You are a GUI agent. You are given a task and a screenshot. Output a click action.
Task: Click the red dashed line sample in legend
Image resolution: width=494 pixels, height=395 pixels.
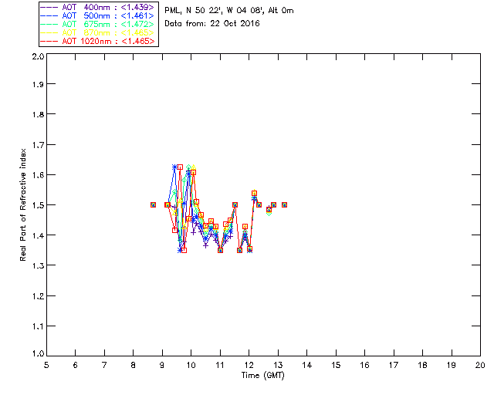(x=49, y=41)
